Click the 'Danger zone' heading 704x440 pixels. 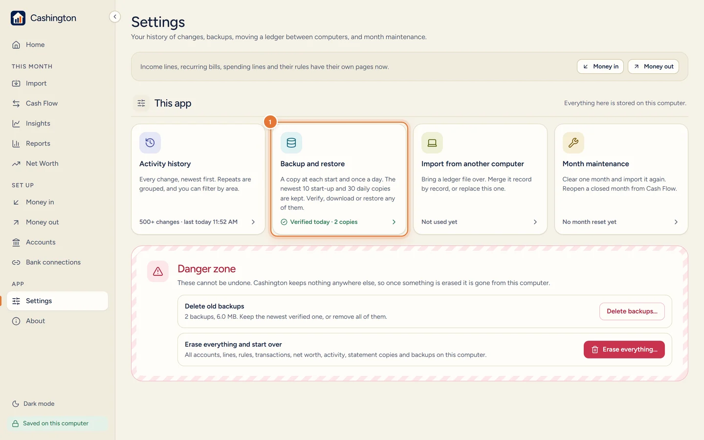207,269
